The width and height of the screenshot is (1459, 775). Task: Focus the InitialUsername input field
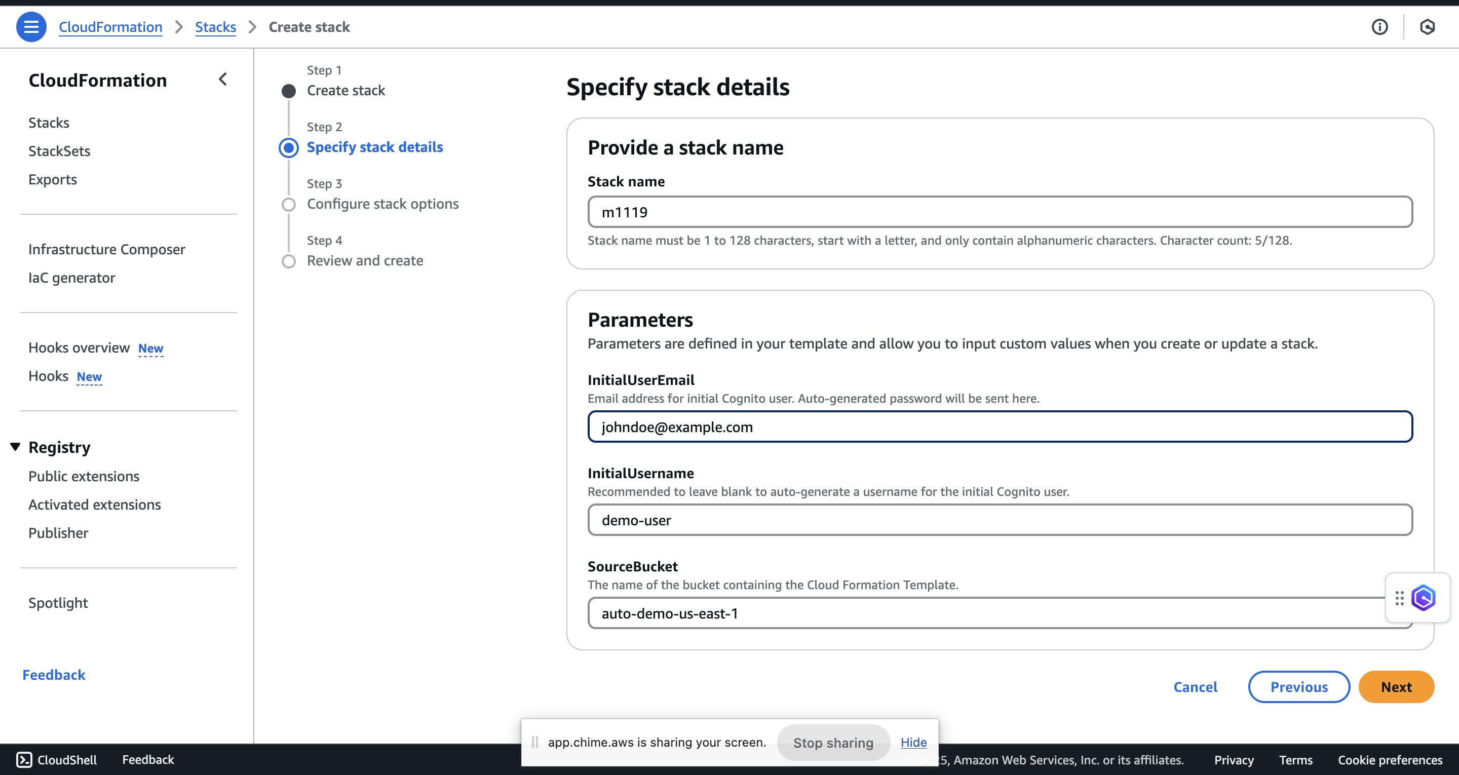(1000, 520)
